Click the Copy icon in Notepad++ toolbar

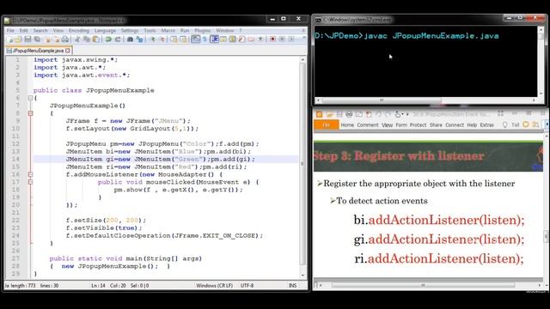coord(87,39)
